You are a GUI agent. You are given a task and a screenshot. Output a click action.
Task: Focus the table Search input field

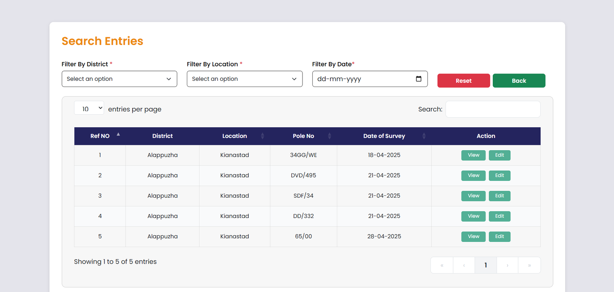point(493,109)
